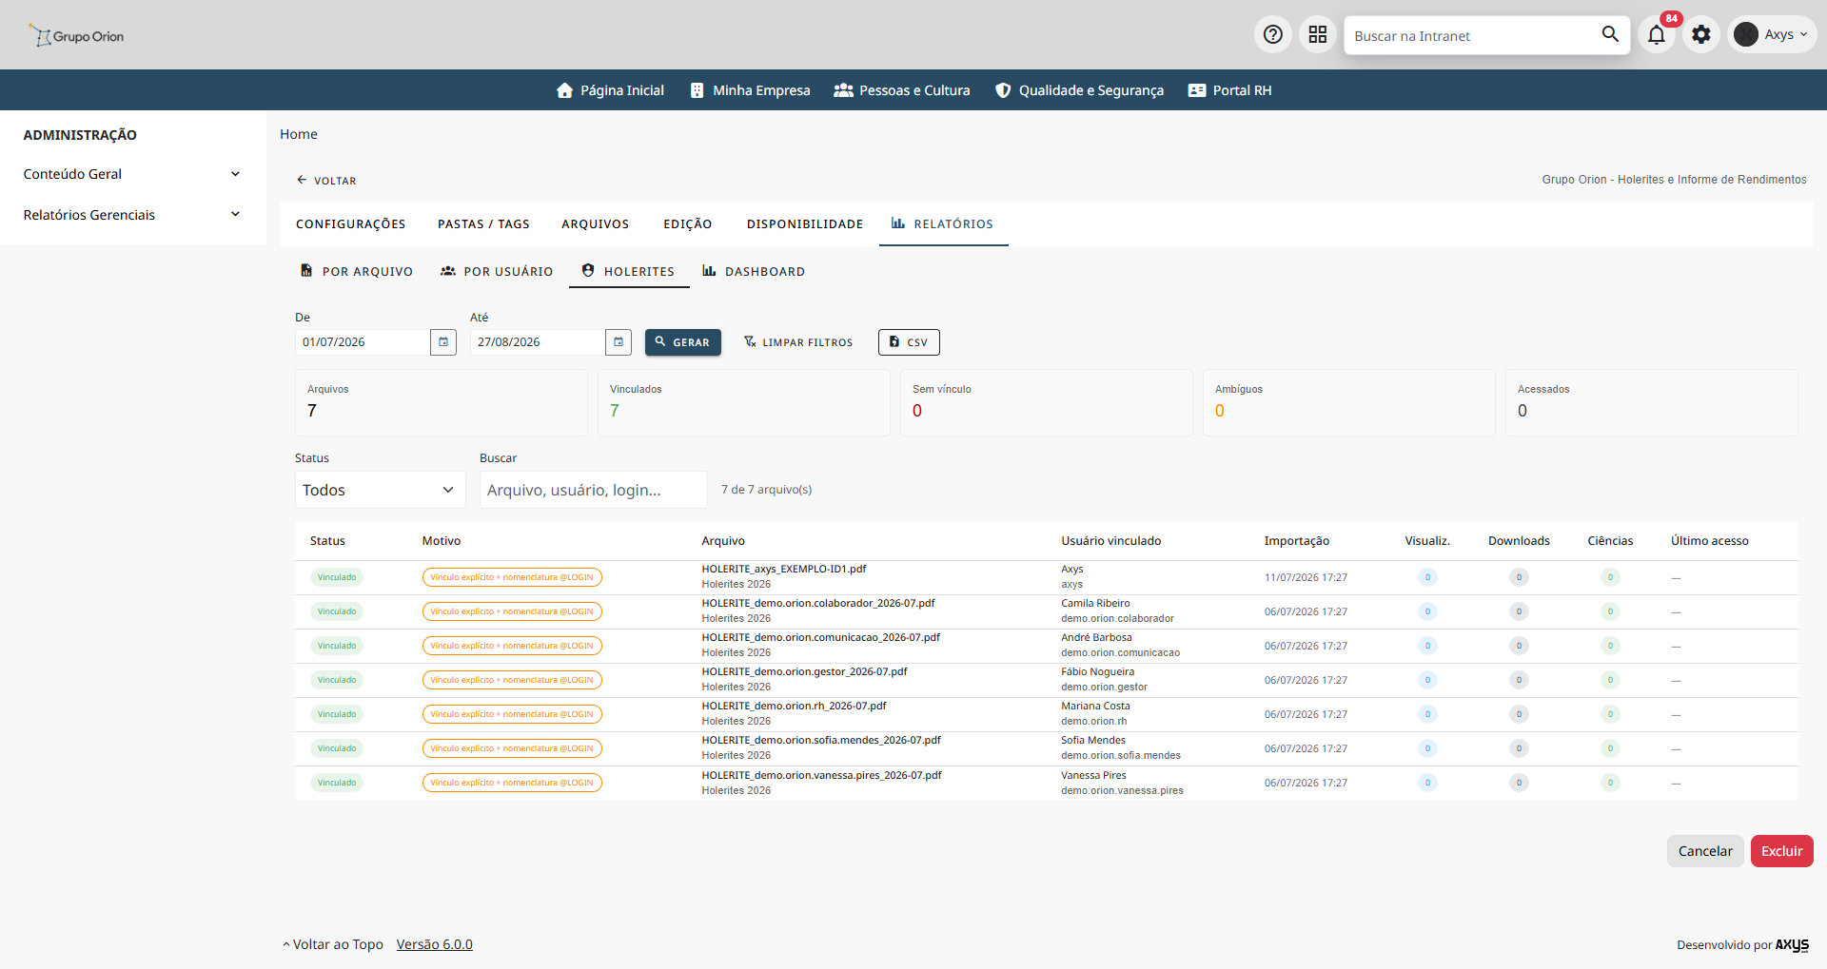This screenshot has width=1827, height=969.
Task: Click the Ambíguos summary card
Action: pyautogui.click(x=1349, y=402)
